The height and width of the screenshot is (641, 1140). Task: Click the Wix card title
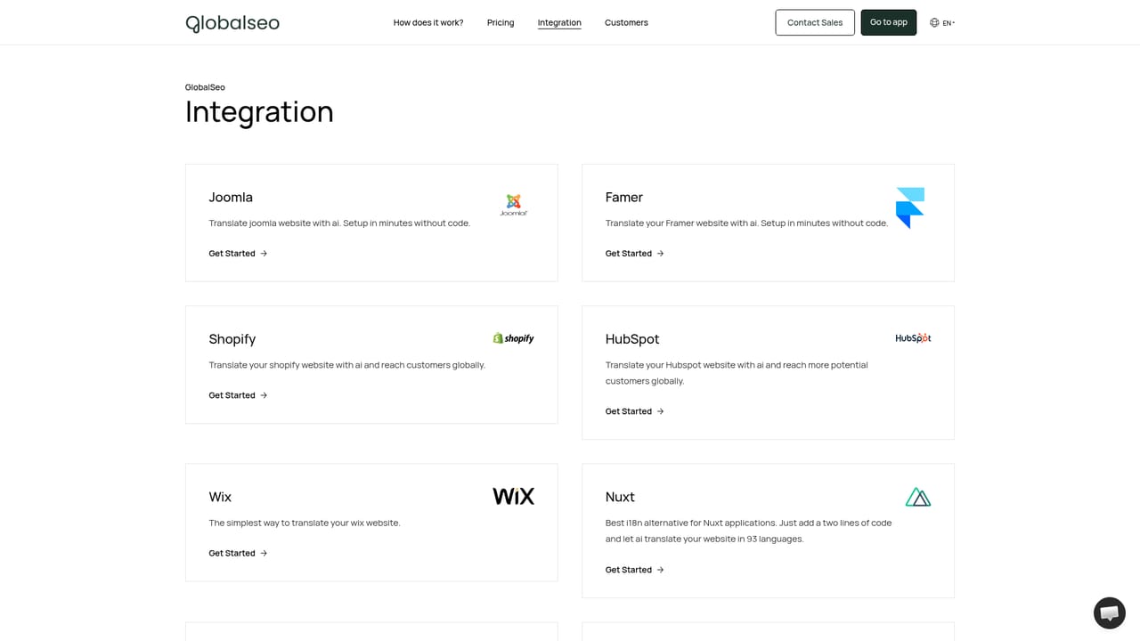click(x=220, y=497)
